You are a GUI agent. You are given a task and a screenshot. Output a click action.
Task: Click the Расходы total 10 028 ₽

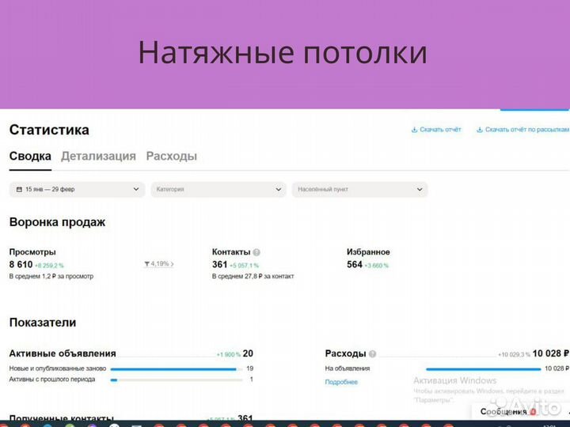pyautogui.click(x=551, y=353)
